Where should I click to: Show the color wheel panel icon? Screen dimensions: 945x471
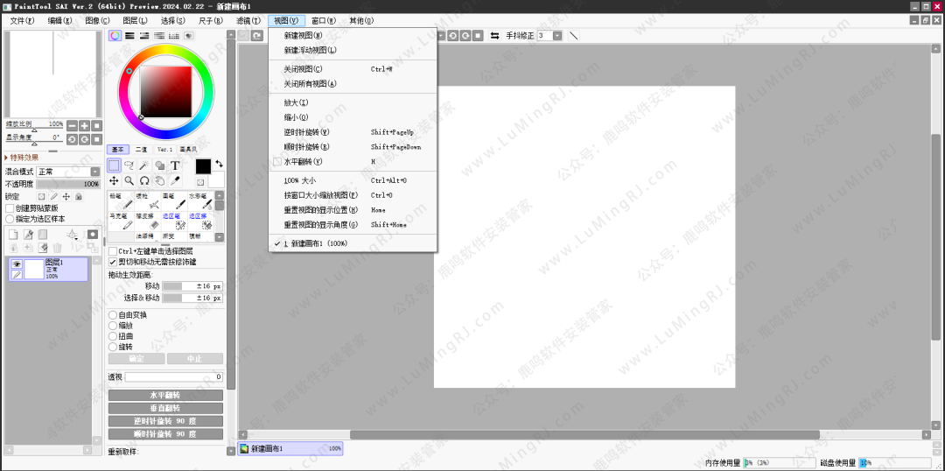[x=115, y=36]
